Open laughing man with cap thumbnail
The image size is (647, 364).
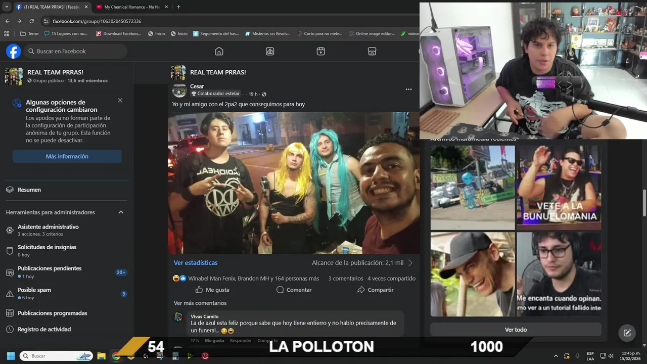[x=473, y=274]
